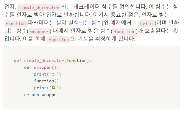The height and width of the screenshot is (113, 184).
Task: Click the code line 'def wrapper():'
Action: [41, 68]
